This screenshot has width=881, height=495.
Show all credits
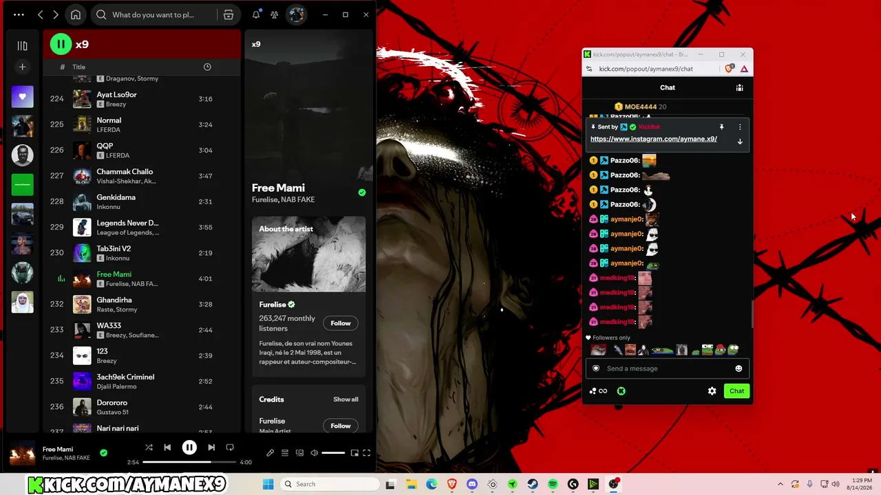click(346, 399)
